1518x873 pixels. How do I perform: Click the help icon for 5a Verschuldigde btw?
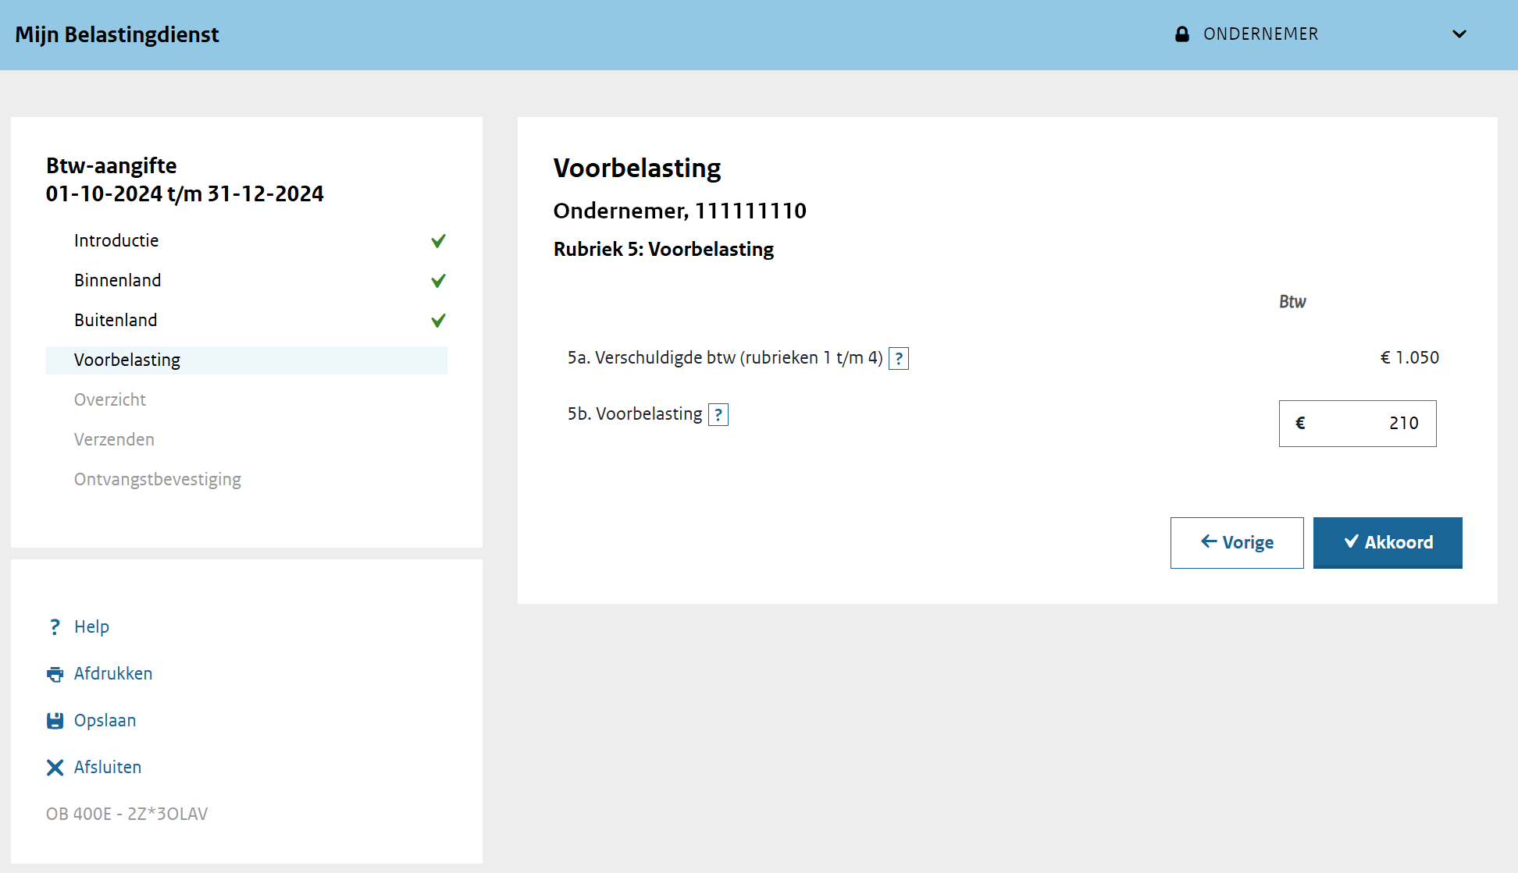coord(899,358)
